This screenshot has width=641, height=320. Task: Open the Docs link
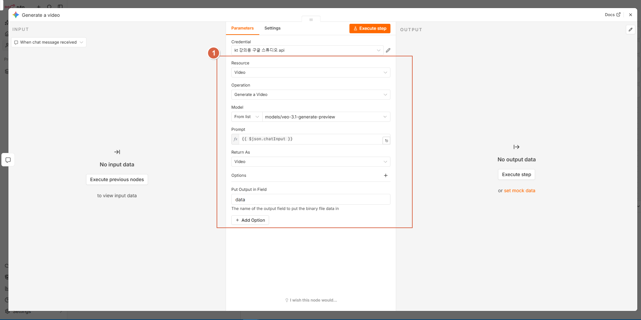coord(612,15)
